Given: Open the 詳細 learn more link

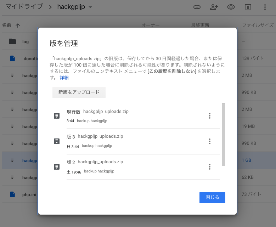Looking at the screenshot, I should click(x=64, y=78).
